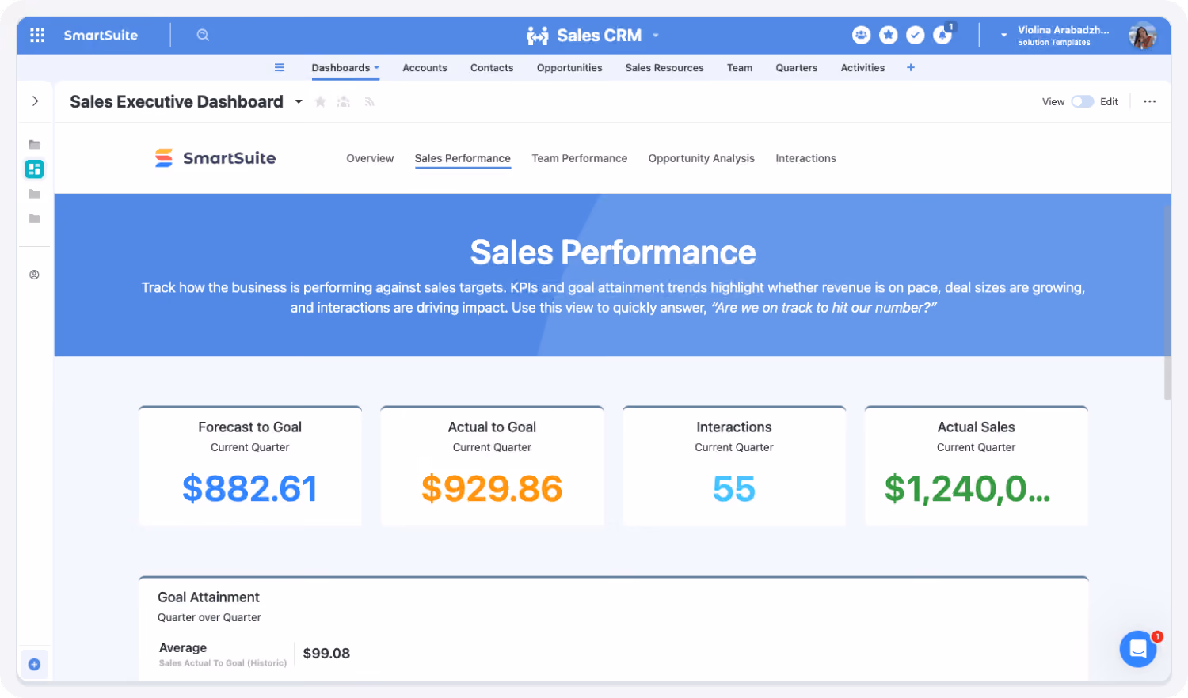Open the Sales Executive Dashboard title dropdown
The image size is (1188, 698).
pos(299,101)
